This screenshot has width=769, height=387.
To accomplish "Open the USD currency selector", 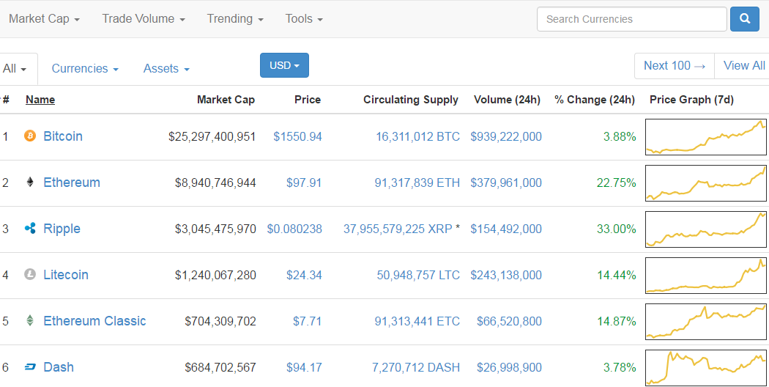I will (284, 65).
